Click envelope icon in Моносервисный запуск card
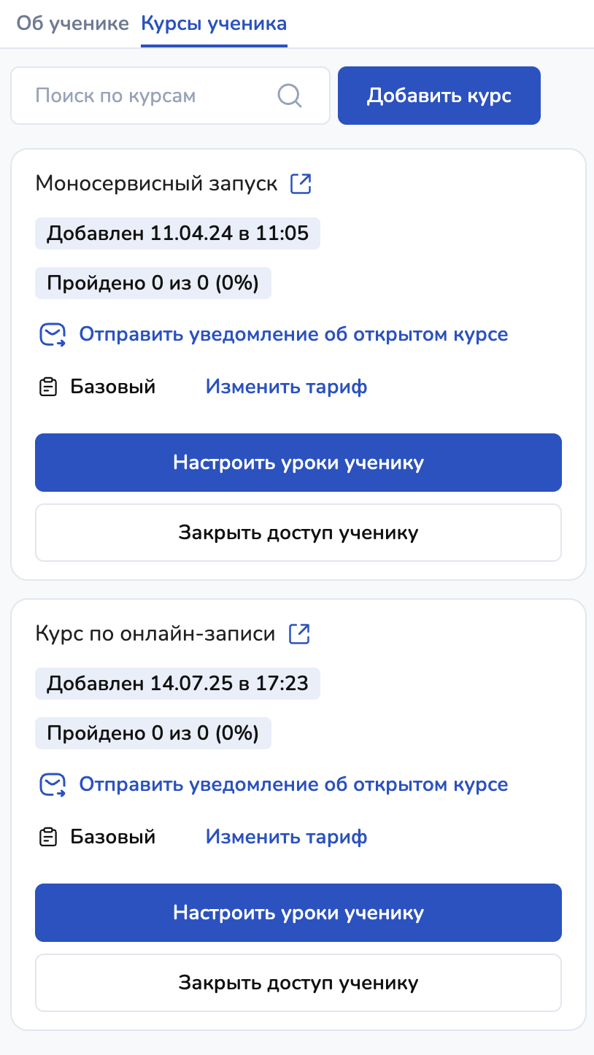The height and width of the screenshot is (1055, 594). click(52, 335)
